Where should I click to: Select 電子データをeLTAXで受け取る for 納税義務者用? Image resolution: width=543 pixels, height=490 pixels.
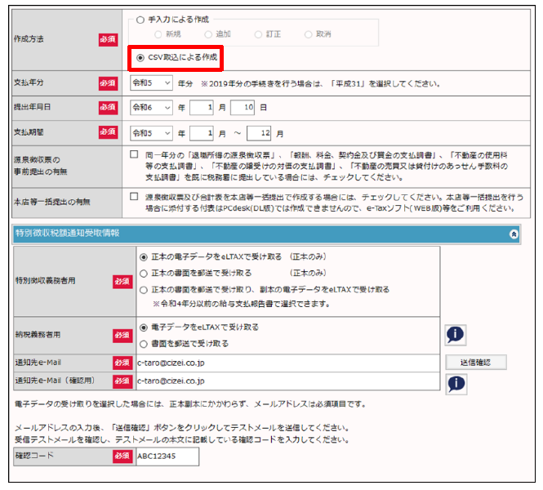coord(144,327)
